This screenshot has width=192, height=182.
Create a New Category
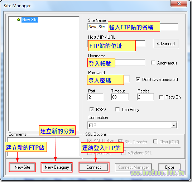pyautogui.click(x=57, y=167)
